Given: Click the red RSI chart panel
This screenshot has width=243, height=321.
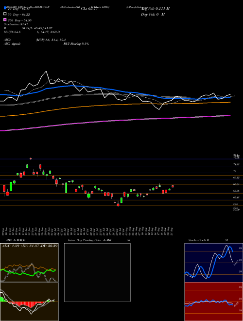Looking at the screenshot, I should [213, 302].
